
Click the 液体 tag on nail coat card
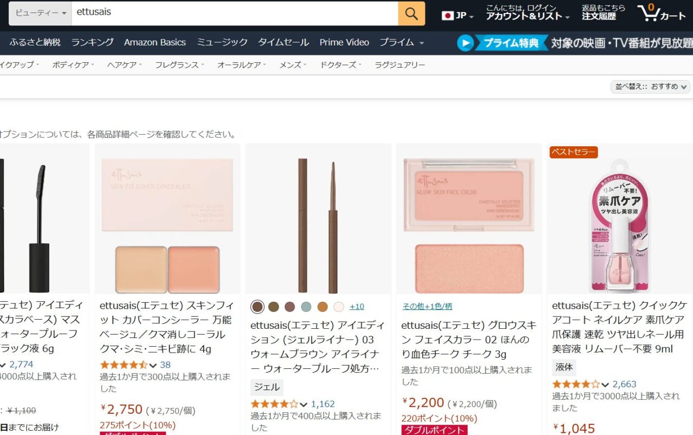click(564, 367)
